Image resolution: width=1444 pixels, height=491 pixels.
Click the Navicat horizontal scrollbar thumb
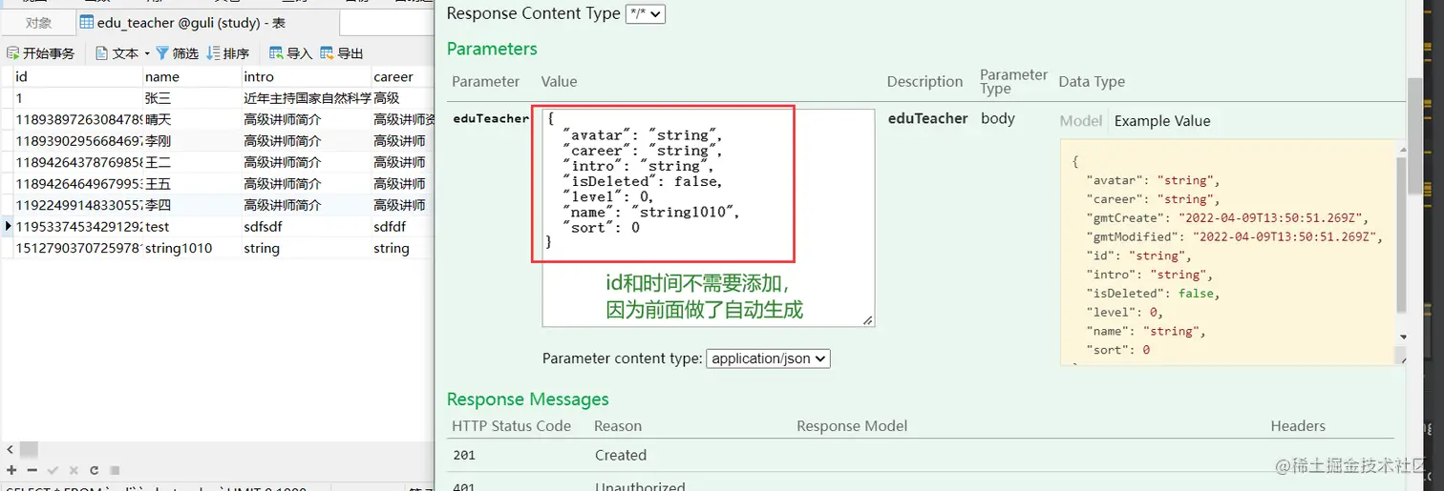[29, 448]
